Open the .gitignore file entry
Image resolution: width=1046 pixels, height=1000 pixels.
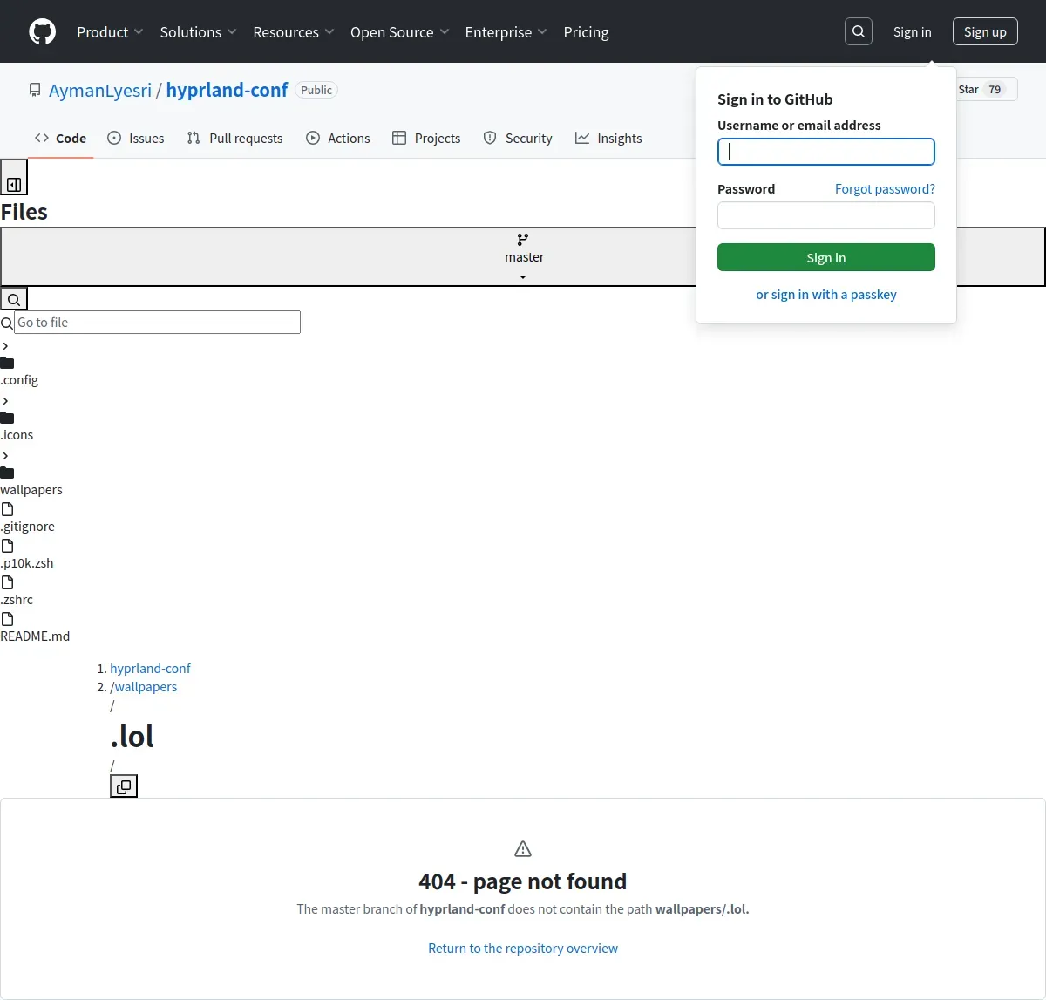point(28,527)
